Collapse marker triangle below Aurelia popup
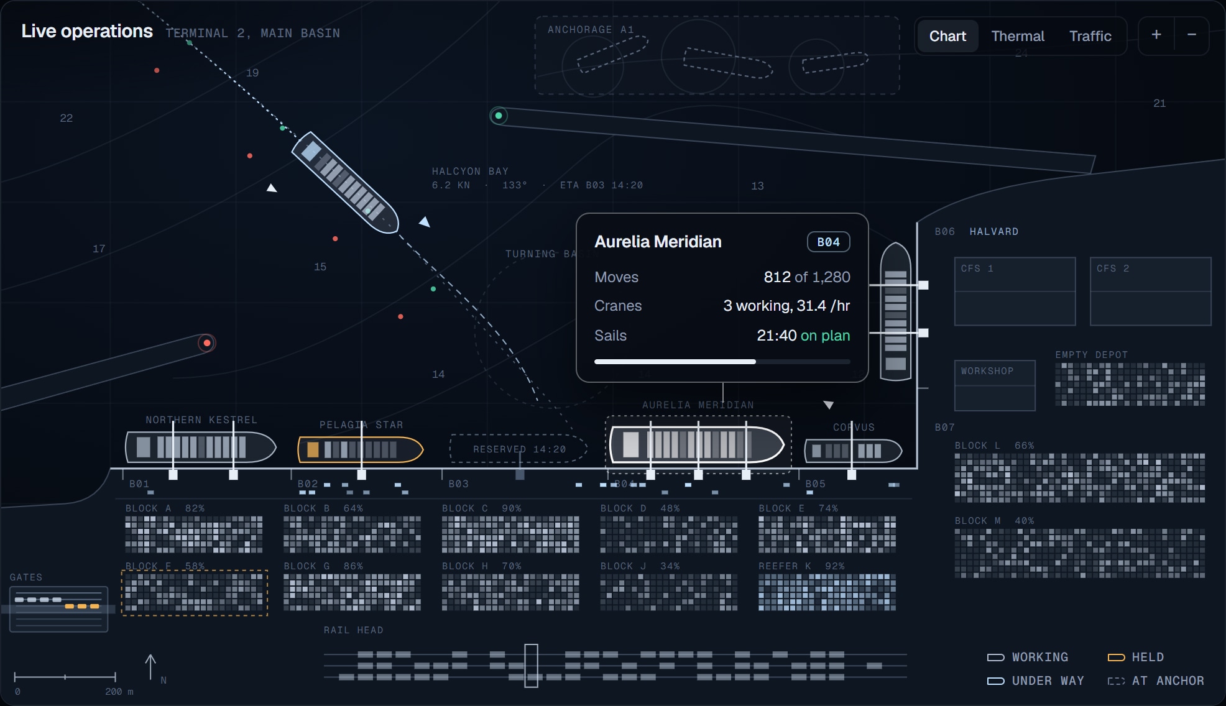 point(828,405)
